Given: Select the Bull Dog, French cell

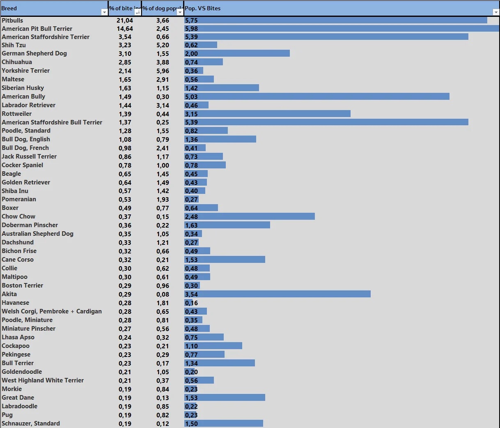Looking at the screenshot, I should (x=25, y=148).
